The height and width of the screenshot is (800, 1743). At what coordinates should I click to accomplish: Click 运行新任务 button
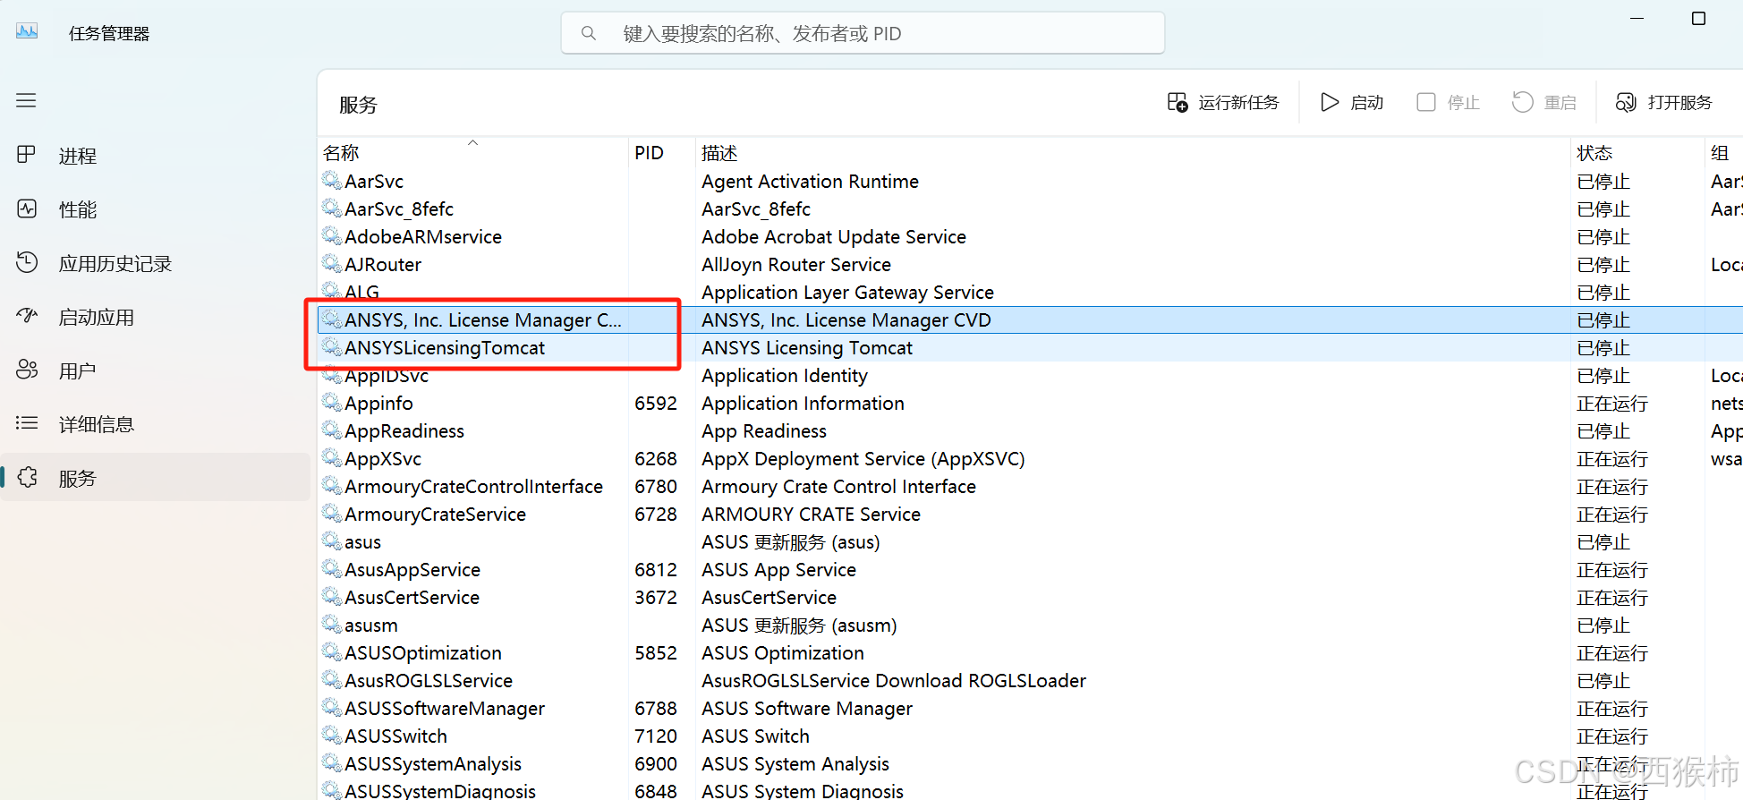point(1223,102)
